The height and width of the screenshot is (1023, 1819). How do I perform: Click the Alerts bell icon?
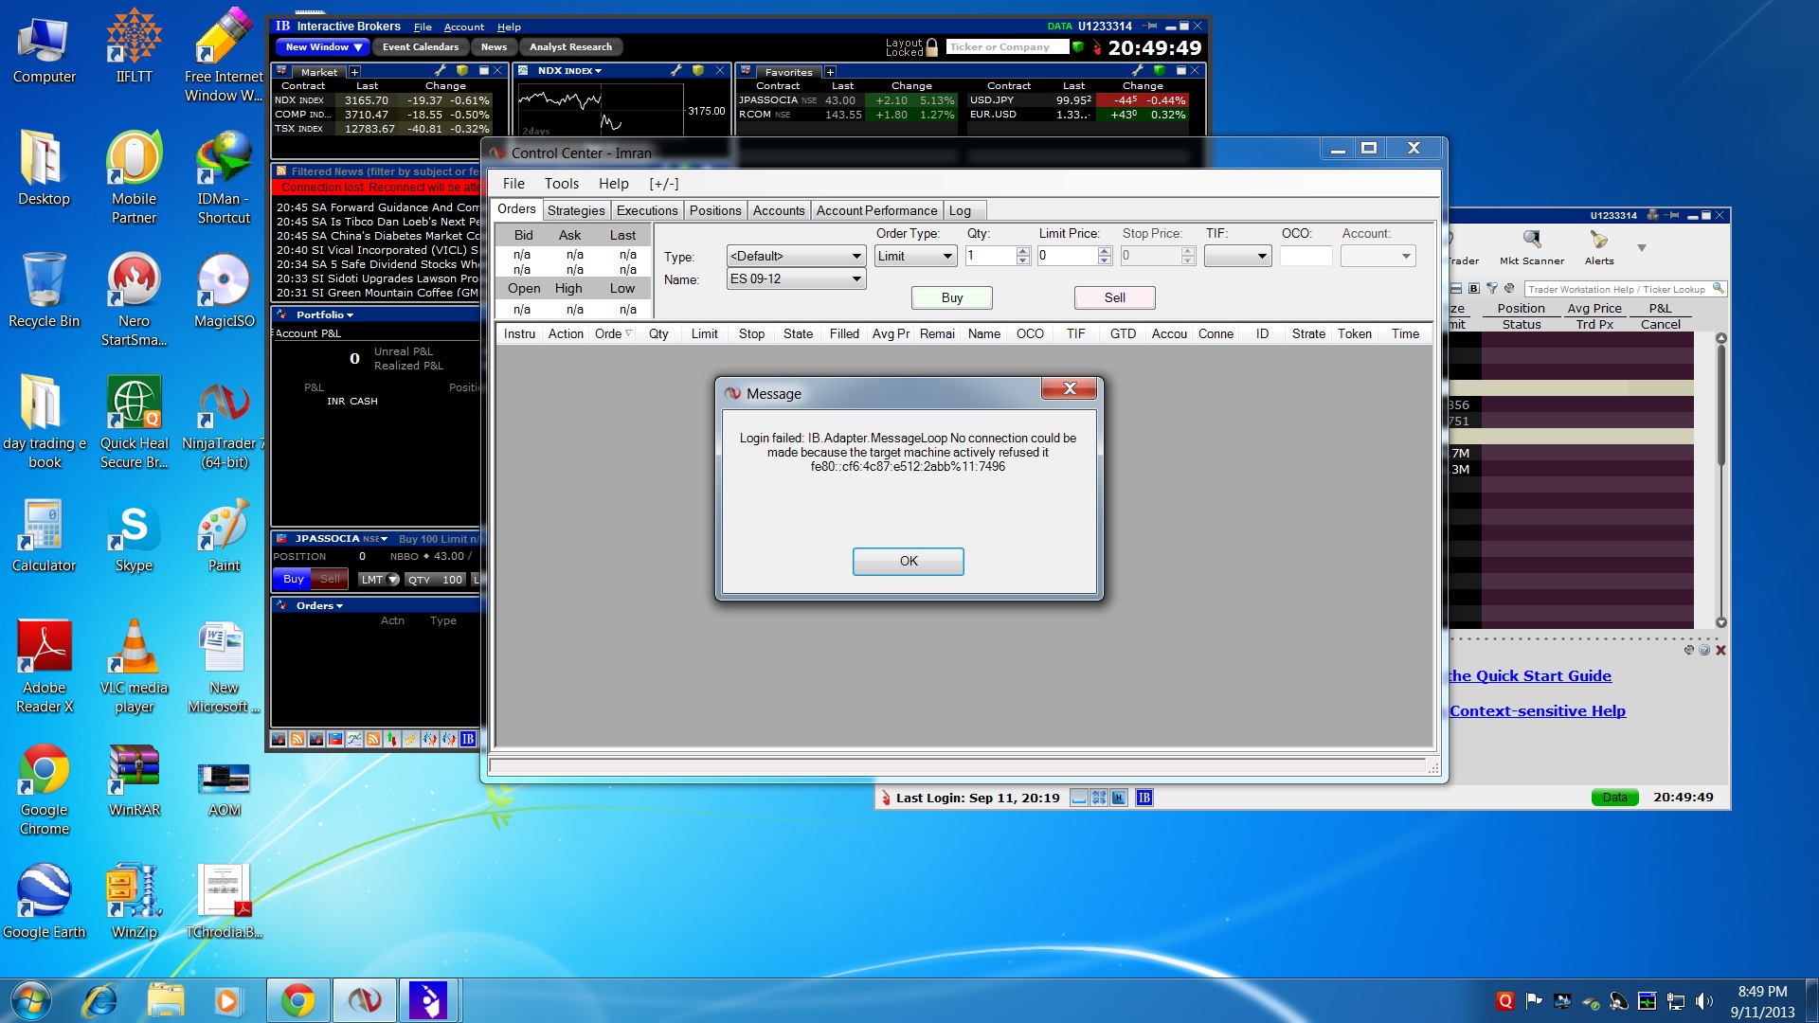(1598, 240)
